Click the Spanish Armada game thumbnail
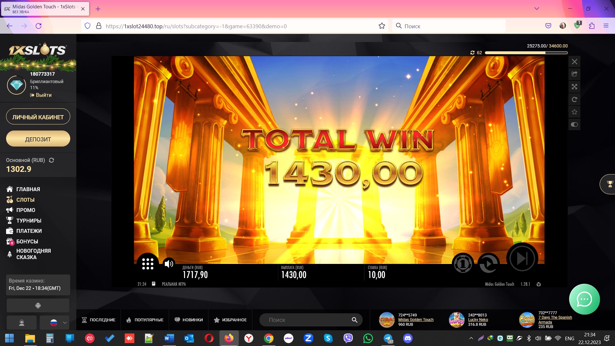The height and width of the screenshot is (346, 615). (x=527, y=320)
